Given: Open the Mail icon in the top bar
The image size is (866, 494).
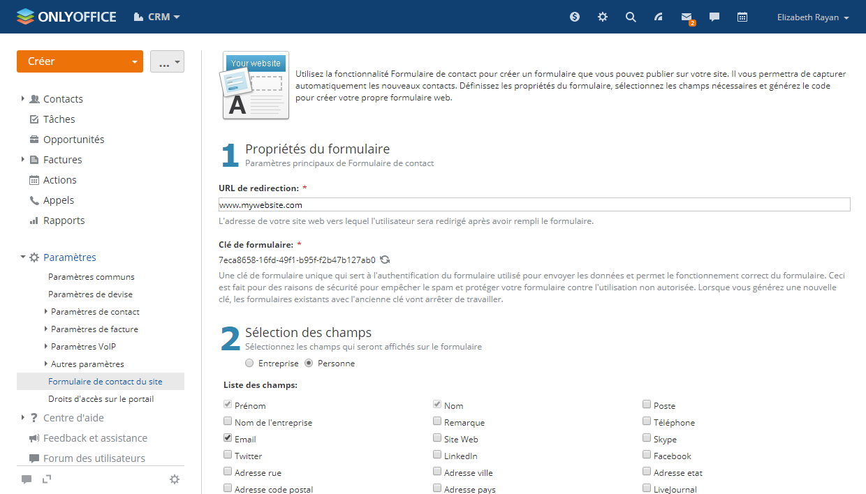Looking at the screenshot, I should tap(687, 17).
